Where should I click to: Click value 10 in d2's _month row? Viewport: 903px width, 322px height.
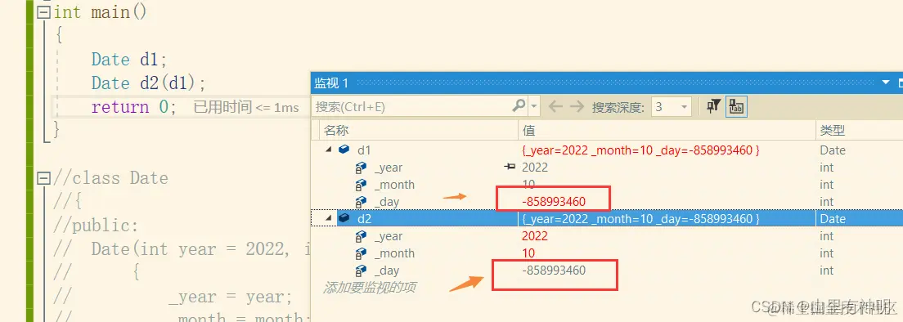(528, 253)
